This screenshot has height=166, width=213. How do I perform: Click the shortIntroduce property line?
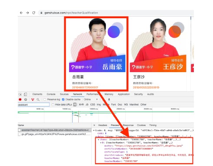coord(149,155)
